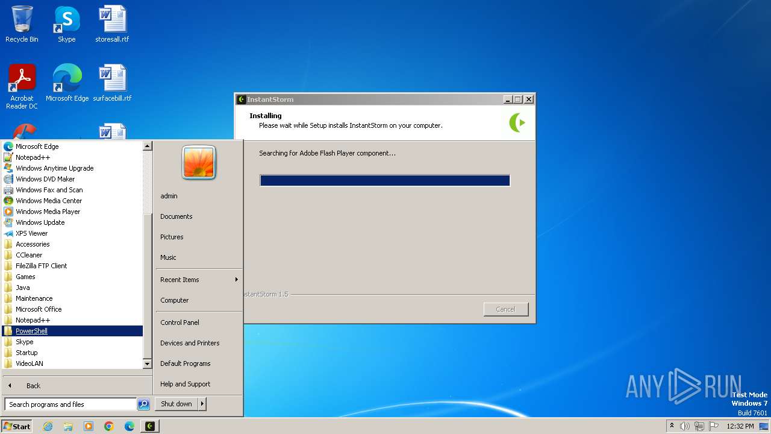Image resolution: width=771 pixels, height=434 pixels.
Task: Click the network tray icon
Action: point(699,426)
